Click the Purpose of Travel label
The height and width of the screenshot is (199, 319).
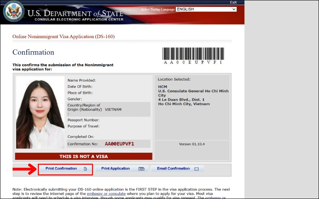point(83,126)
